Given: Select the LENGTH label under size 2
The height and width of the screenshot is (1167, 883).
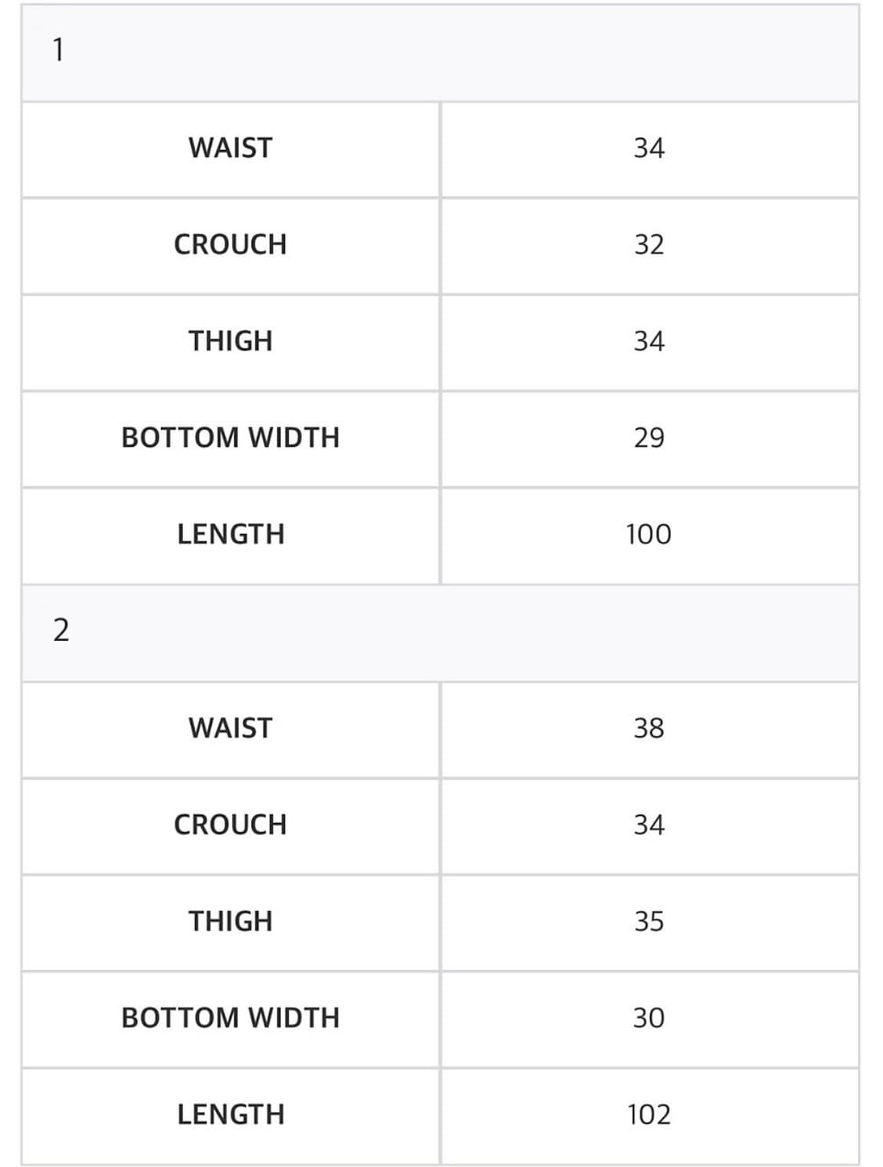Looking at the screenshot, I should 230,1115.
